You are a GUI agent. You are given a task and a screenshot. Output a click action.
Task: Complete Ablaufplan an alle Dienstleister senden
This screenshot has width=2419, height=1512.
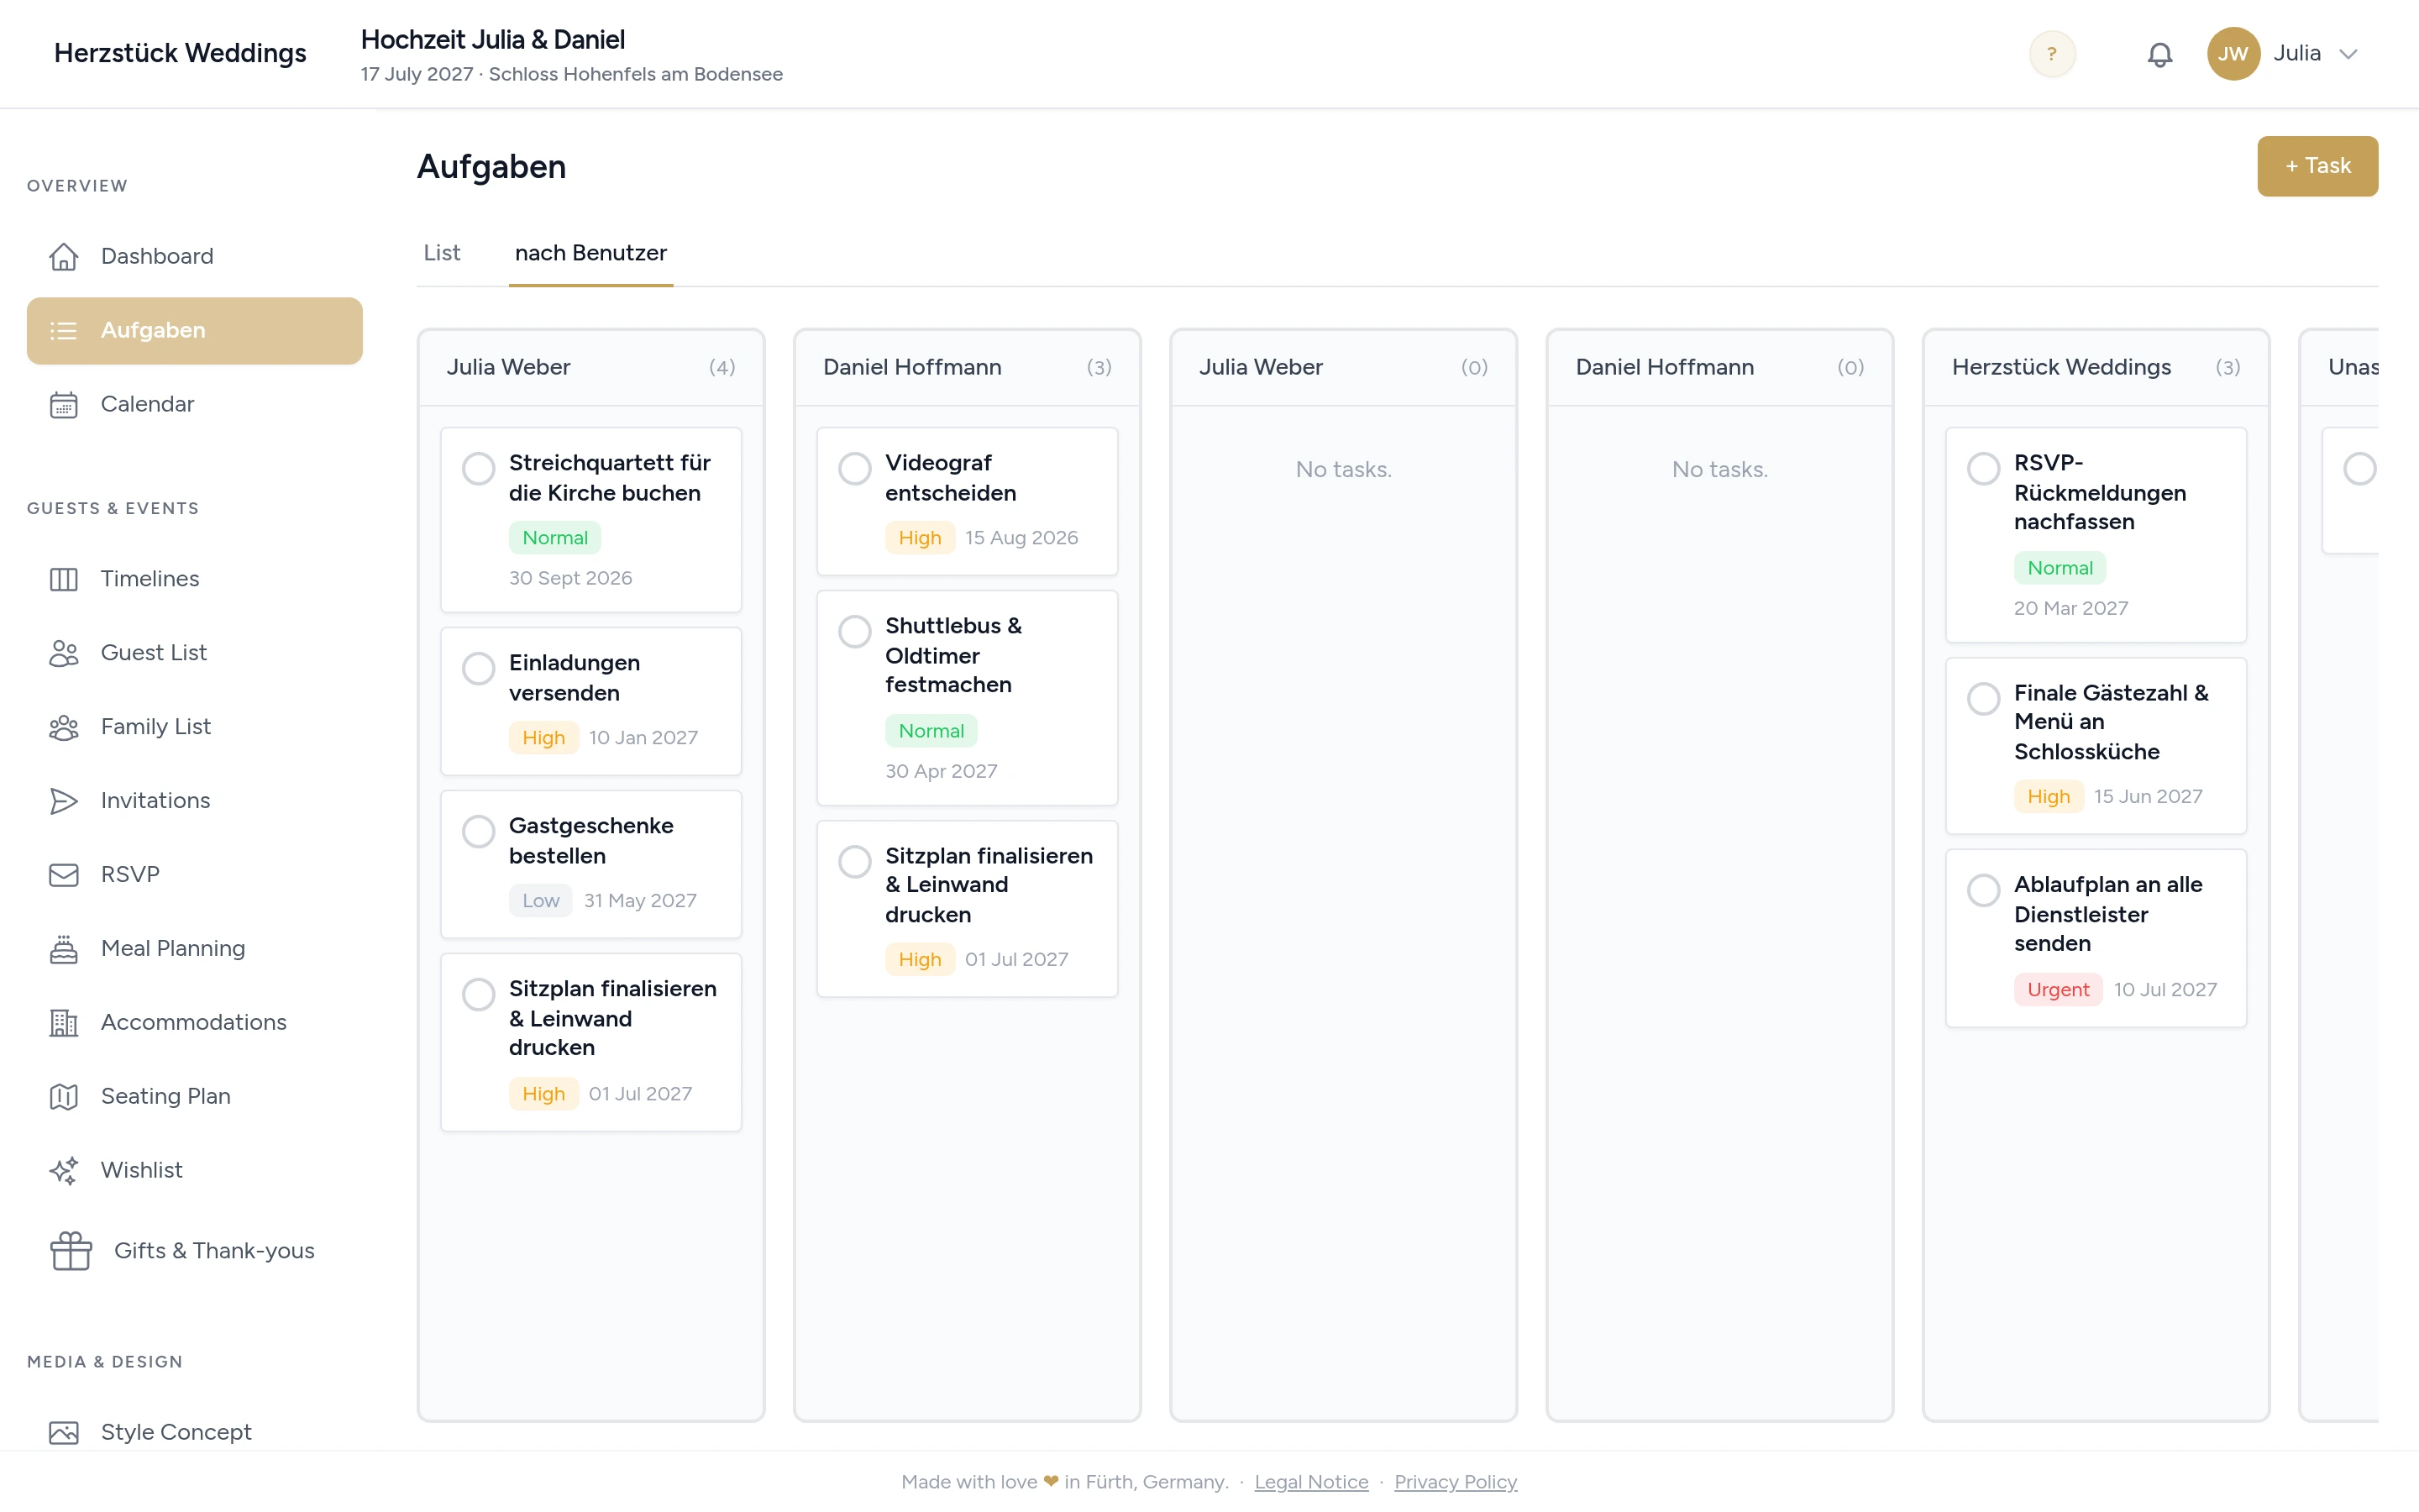coord(1984,890)
